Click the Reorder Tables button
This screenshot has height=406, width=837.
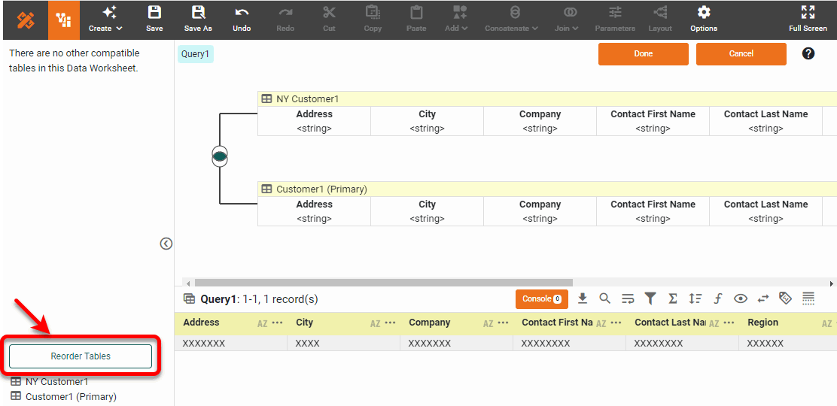(81, 356)
